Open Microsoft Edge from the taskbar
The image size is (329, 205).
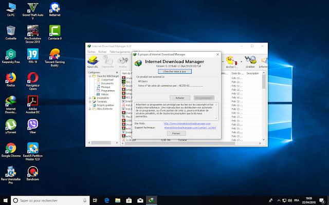[x=106, y=200]
